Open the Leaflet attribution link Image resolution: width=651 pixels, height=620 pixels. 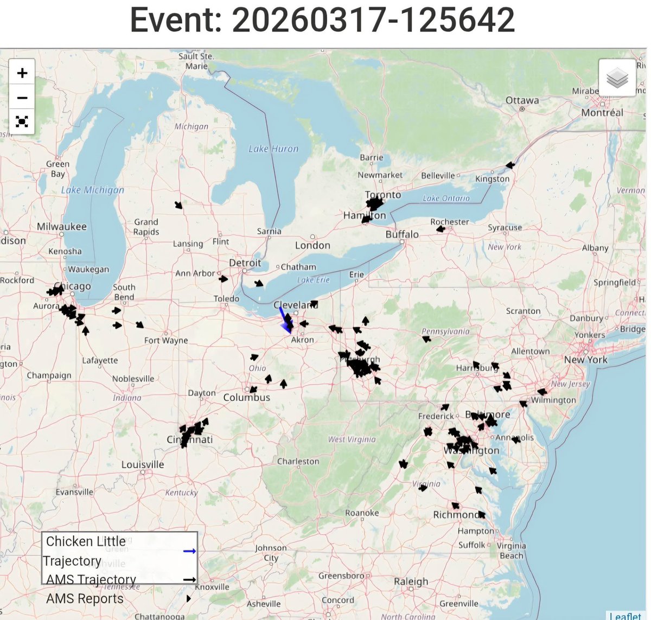[x=625, y=616]
